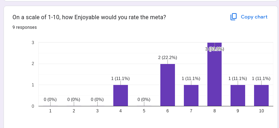Click the question title about Enjoyable meta rating
This screenshot has height=128, width=279.
point(89,17)
